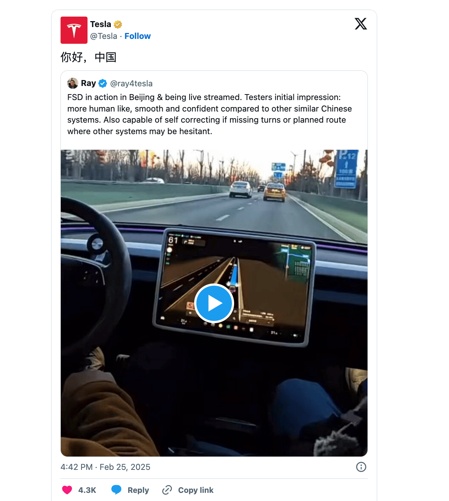The height and width of the screenshot is (501, 449).
Task: Click the @ray4tesla handle
Action: tap(132, 83)
